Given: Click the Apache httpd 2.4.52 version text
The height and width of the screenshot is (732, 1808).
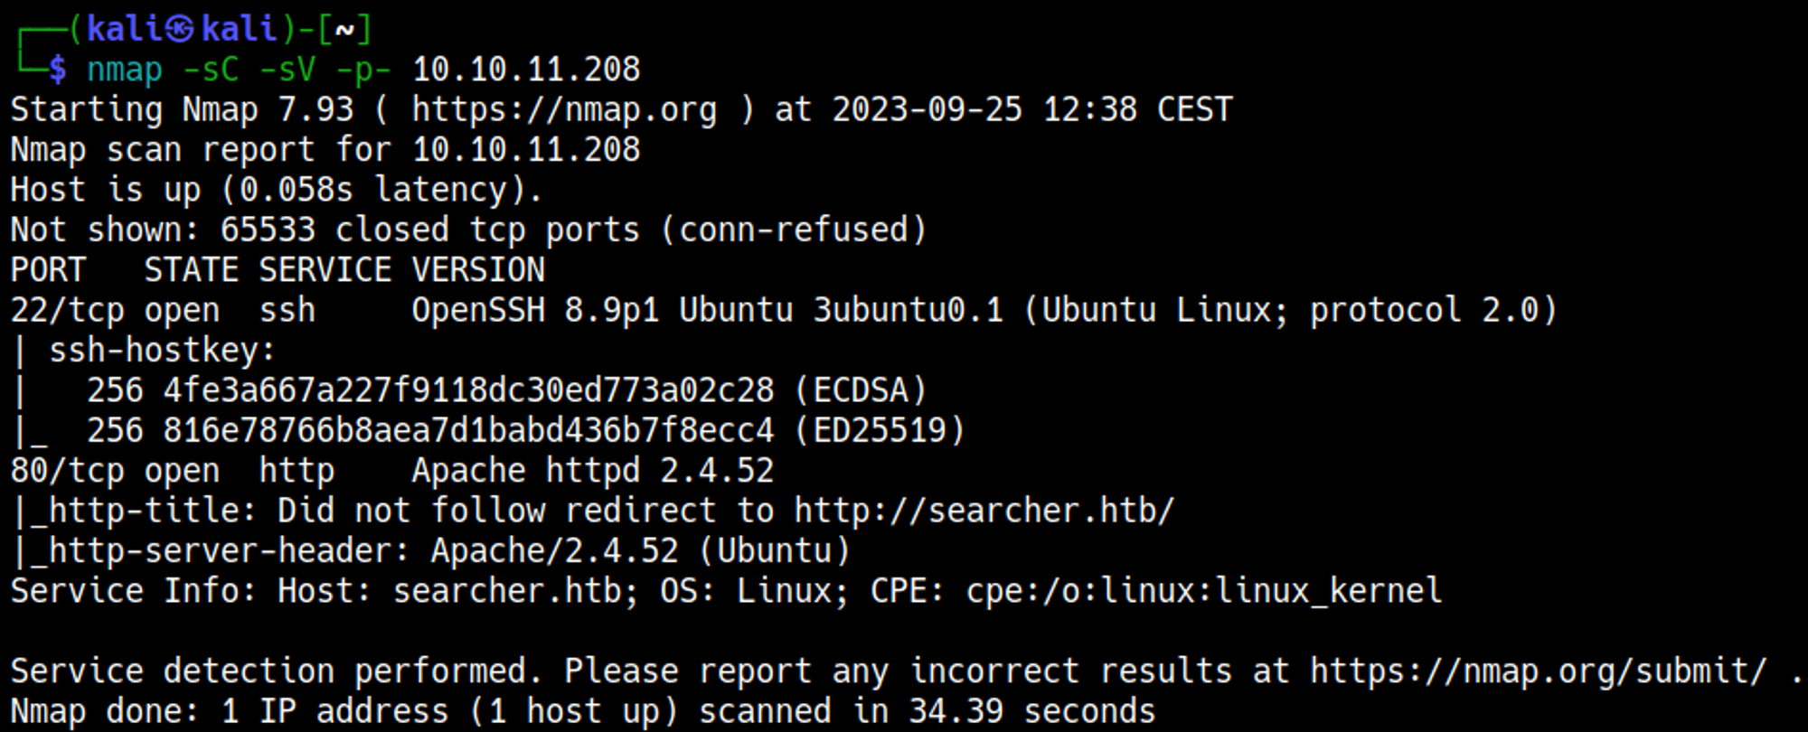Looking at the screenshot, I should [x=592, y=471].
